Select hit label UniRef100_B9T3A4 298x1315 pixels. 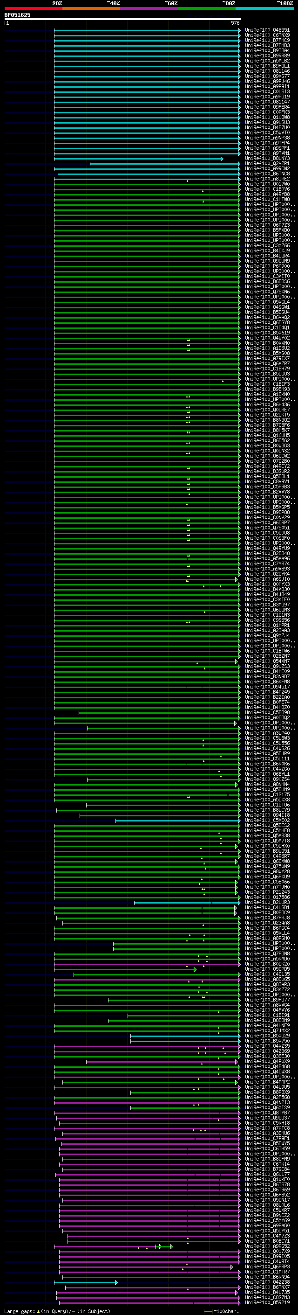tap(267, 50)
